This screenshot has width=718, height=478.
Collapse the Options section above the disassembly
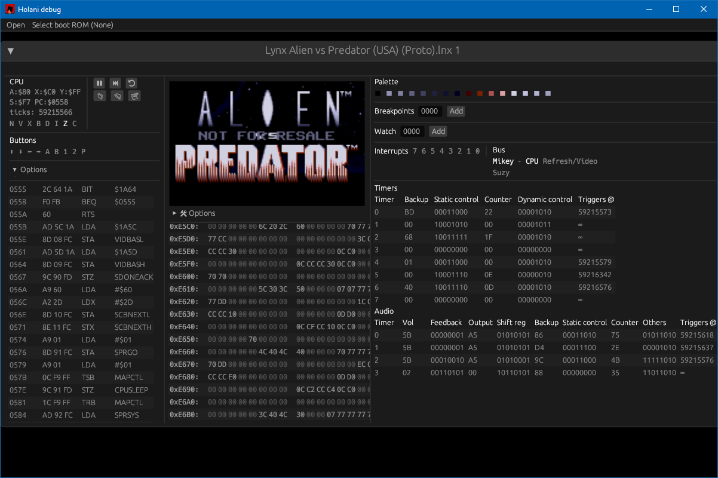tap(29, 170)
